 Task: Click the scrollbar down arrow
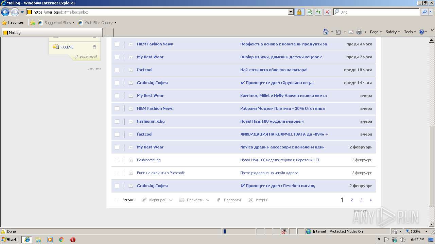coord(432,224)
